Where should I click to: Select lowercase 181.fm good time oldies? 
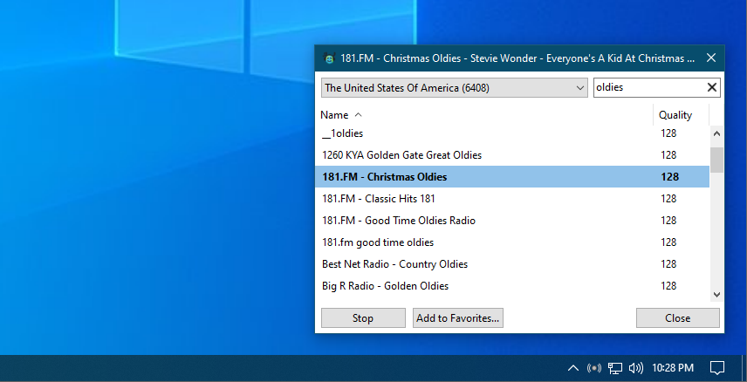512,242
